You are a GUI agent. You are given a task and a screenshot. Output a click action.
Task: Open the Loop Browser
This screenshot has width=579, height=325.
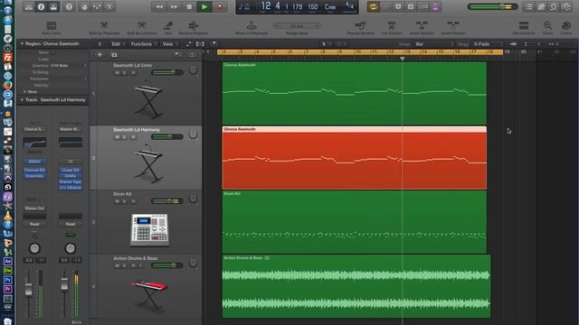[554, 6]
